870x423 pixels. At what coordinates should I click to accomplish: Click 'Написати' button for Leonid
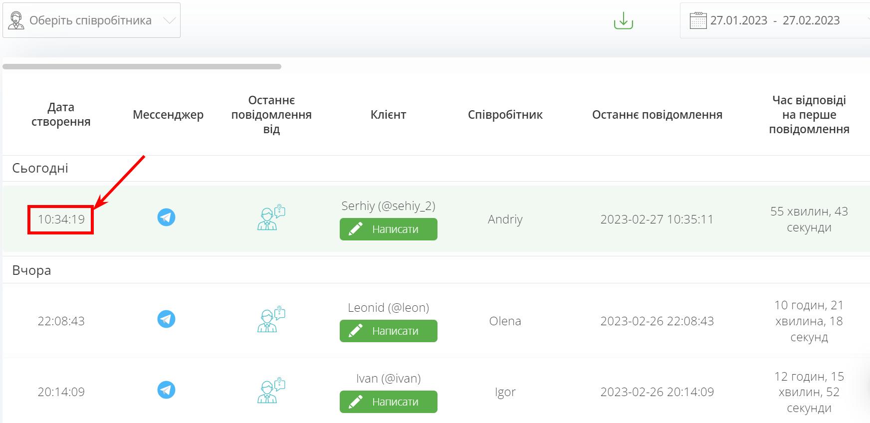pos(388,331)
